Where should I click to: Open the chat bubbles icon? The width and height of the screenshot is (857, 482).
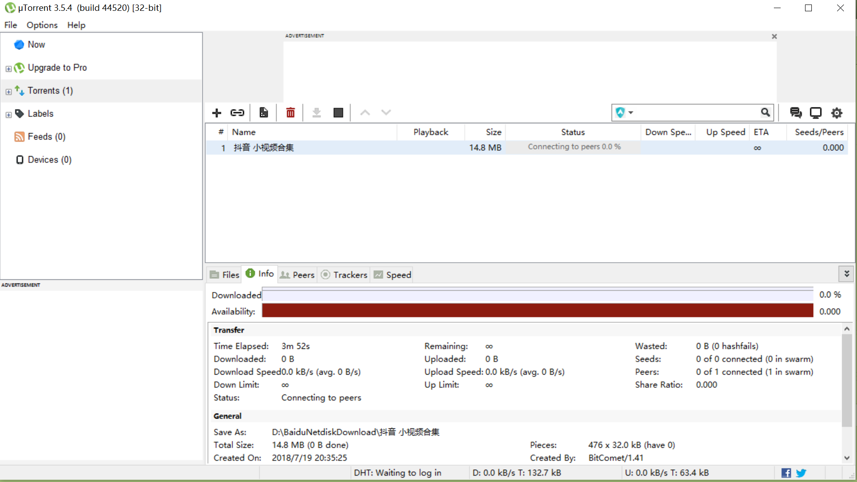click(x=796, y=113)
